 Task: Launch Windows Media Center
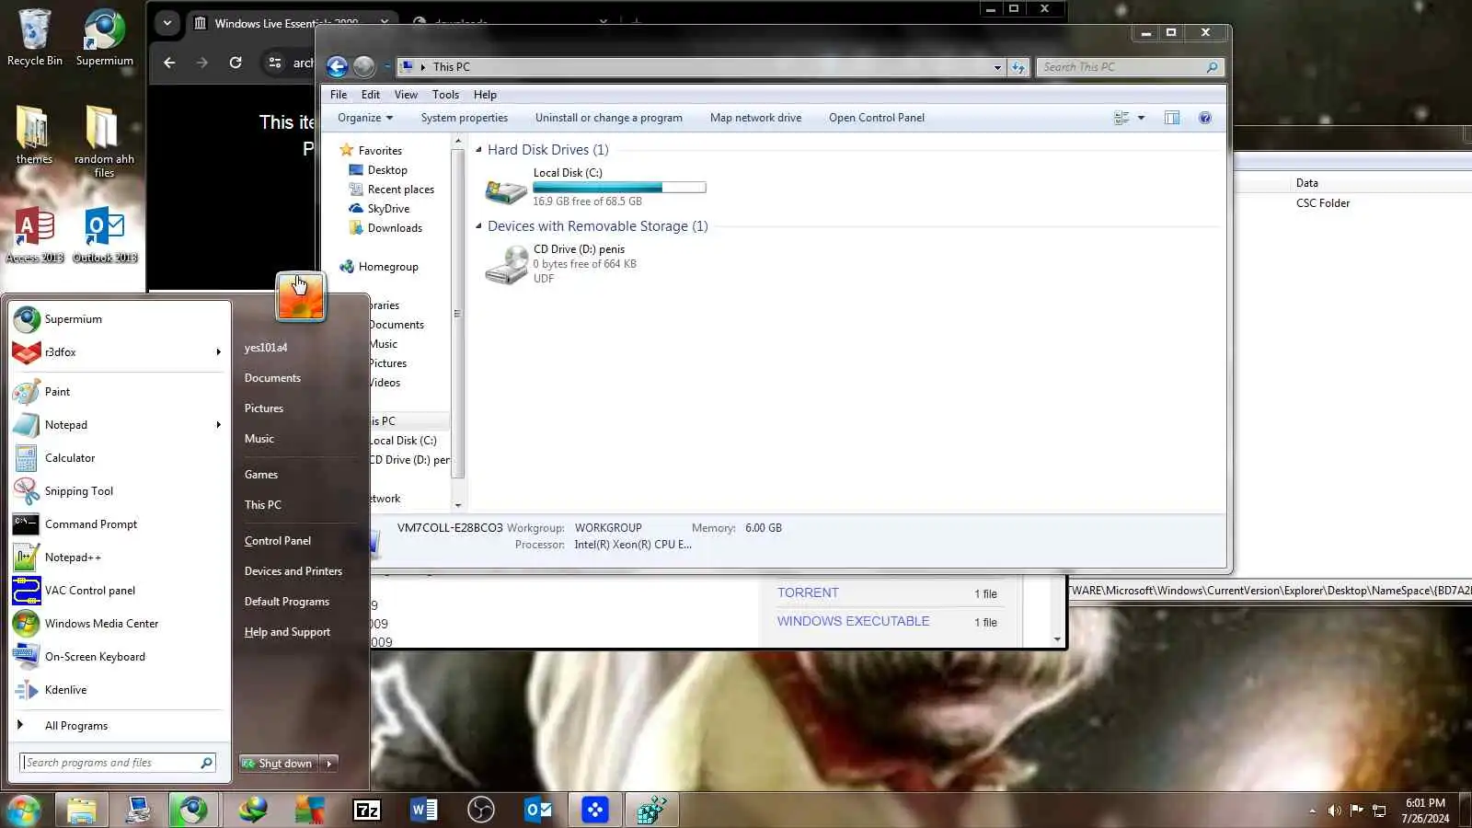[x=120, y=624]
